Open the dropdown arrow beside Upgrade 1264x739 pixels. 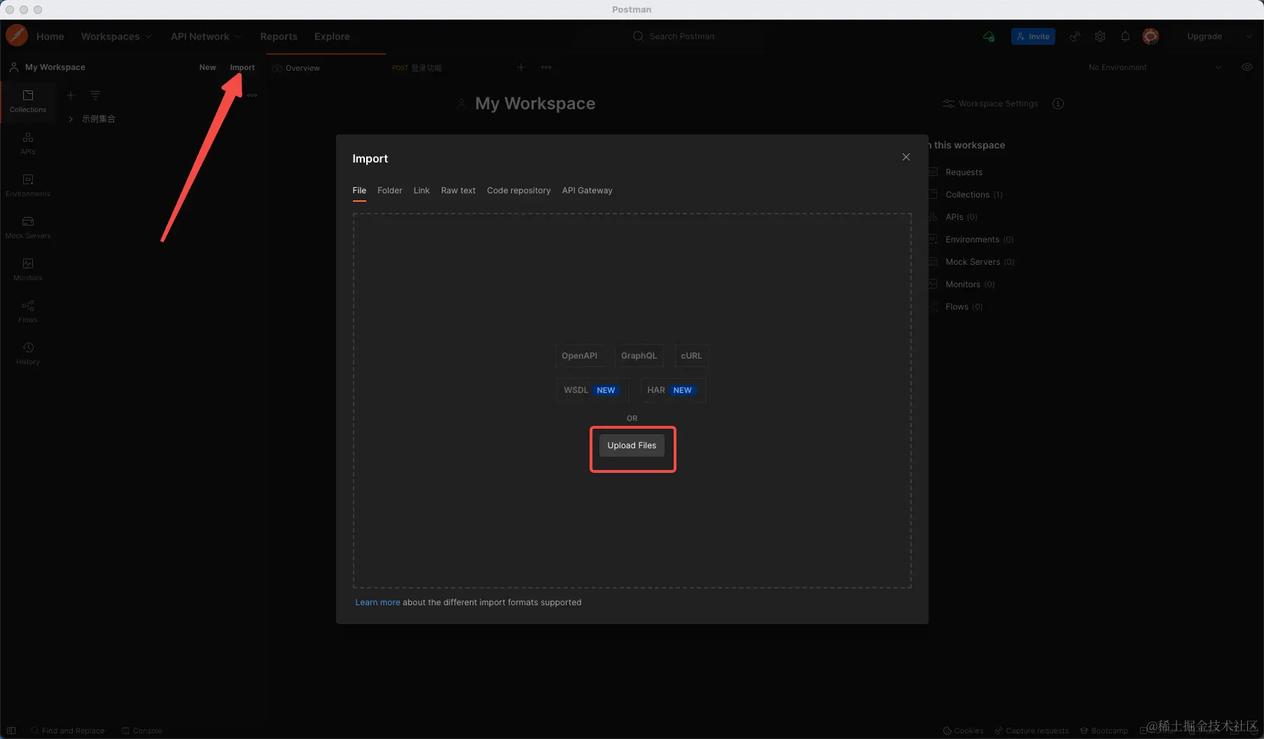(x=1249, y=36)
